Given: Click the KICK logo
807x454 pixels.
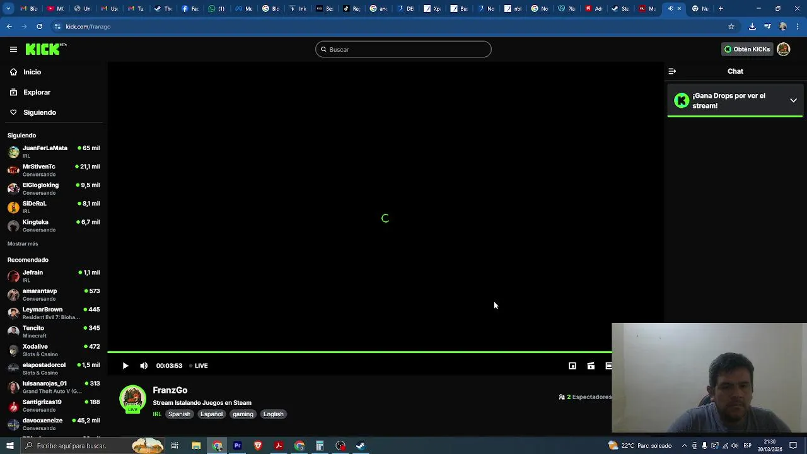Looking at the screenshot, I should pos(46,49).
